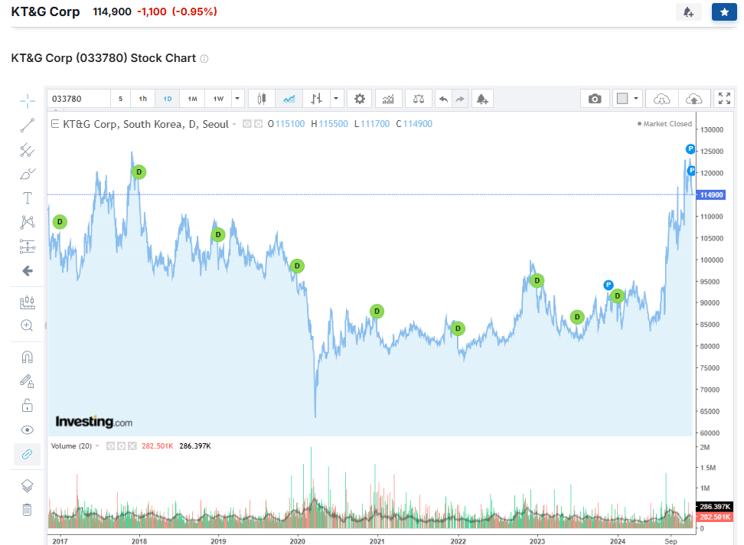Click the Investing.com logo link
The image size is (744, 545).
point(94,421)
